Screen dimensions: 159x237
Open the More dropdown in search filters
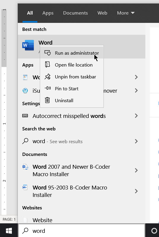pyautogui.click(x=126, y=13)
